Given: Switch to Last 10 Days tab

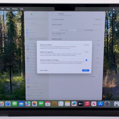Looking at the screenshot, I should (x=89, y=30).
